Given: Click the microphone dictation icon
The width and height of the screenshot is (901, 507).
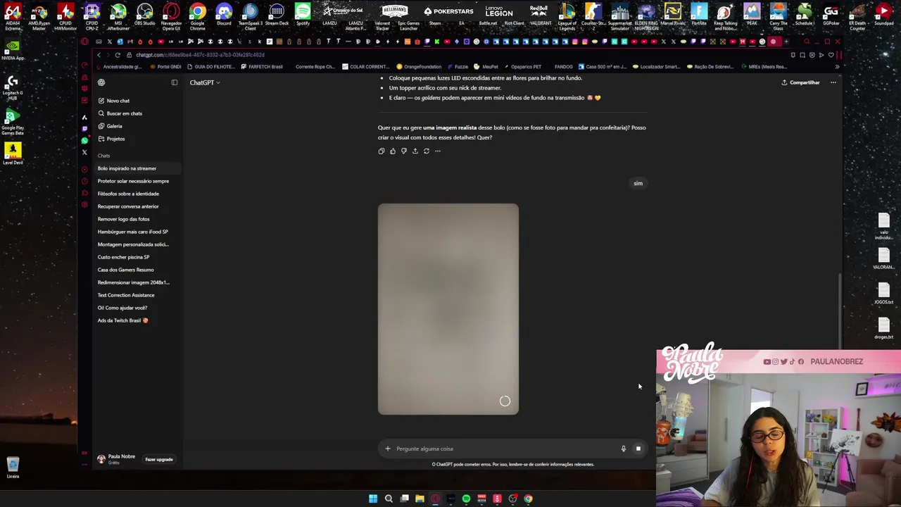Looking at the screenshot, I should point(623,449).
